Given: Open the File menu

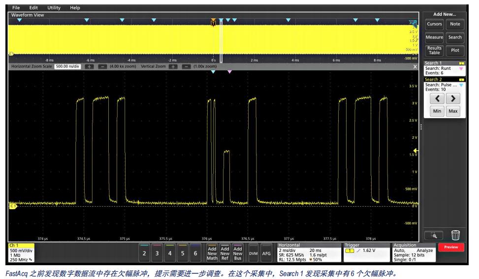Looking at the screenshot, I should tap(16, 8).
